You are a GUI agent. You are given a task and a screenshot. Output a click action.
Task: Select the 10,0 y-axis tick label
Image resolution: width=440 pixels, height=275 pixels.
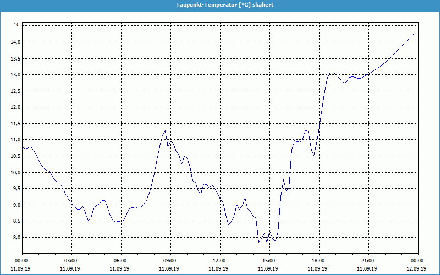click(x=15, y=172)
